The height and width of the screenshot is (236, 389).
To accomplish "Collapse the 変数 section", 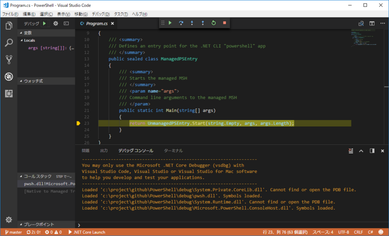I will [28, 33].
